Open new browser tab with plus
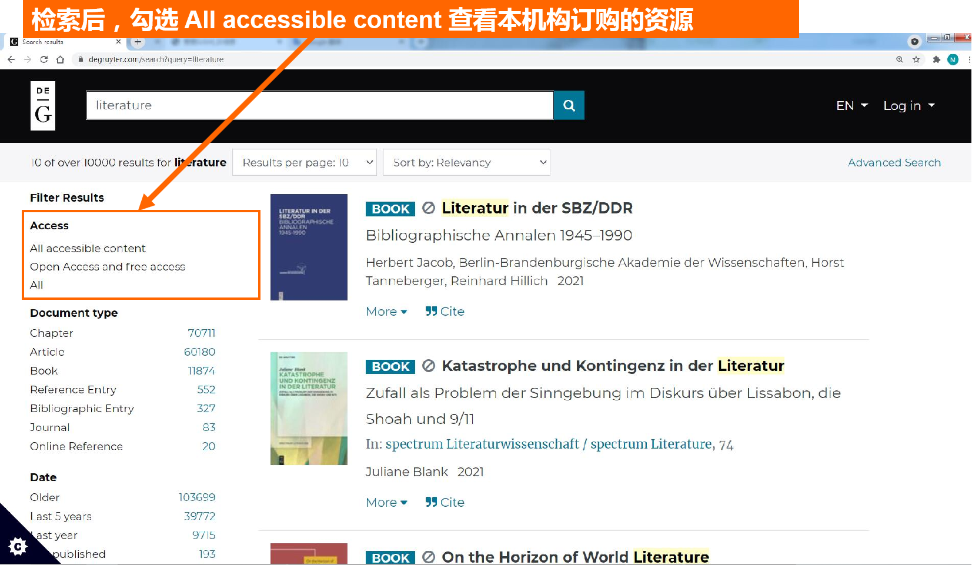Image resolution: width=972 pixels, height=565 pixels. (x=138, y=42)
